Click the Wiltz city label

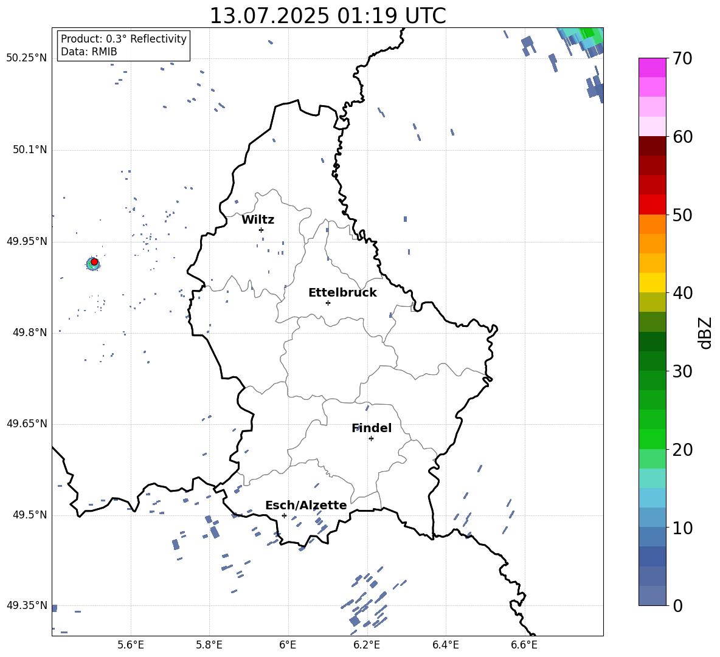tap(258, 220)
